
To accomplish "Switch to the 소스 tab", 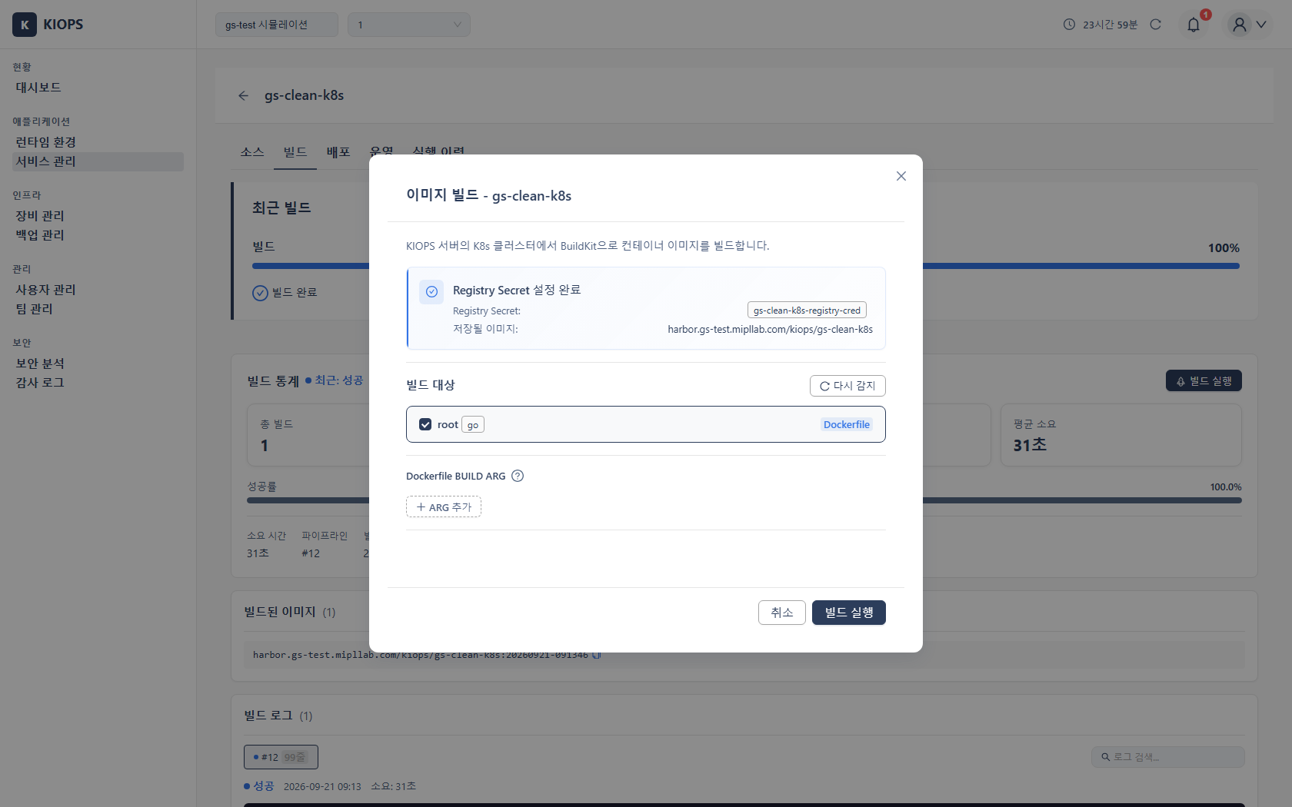I will coord(252,152).
